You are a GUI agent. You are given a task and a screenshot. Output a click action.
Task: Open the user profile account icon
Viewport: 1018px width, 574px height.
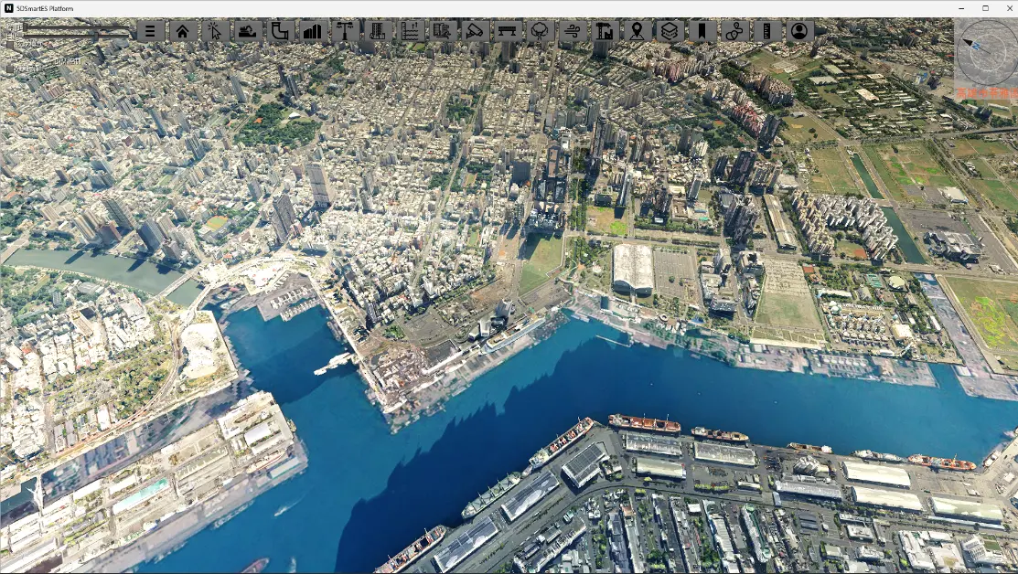click(799, 31)
